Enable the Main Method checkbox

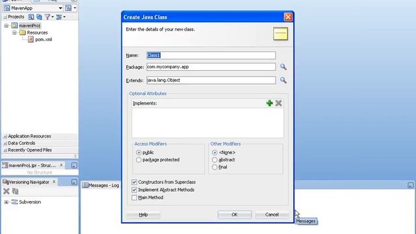click(x=135, y=198)
